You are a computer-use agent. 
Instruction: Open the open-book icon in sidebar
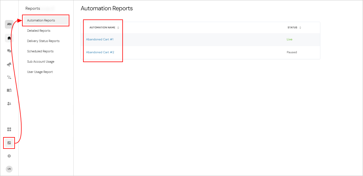[9, 90]
